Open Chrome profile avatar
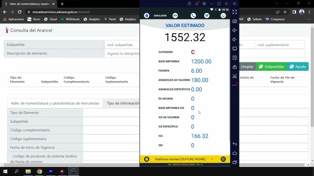Viewport: 314px width, 176px height. tap(302, 12)
